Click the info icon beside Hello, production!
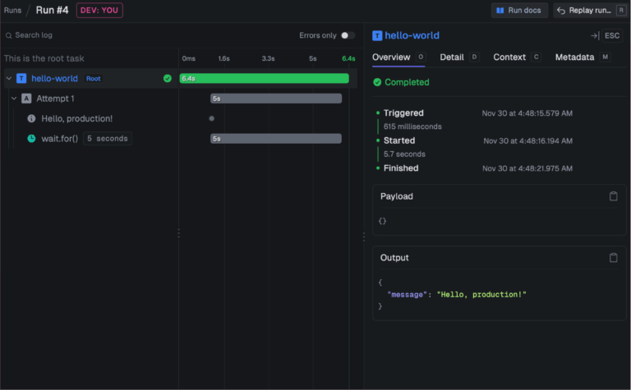Screen dimensions: 631x390 point(31,118)
